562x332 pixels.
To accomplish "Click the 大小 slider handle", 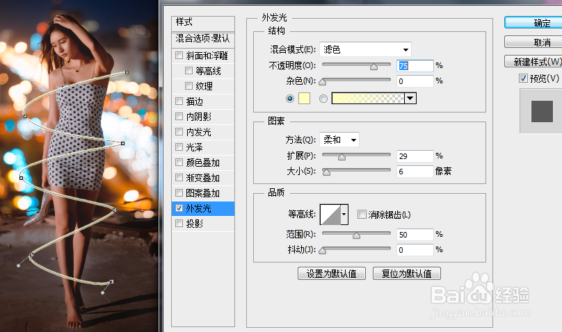I will [326, 172].
